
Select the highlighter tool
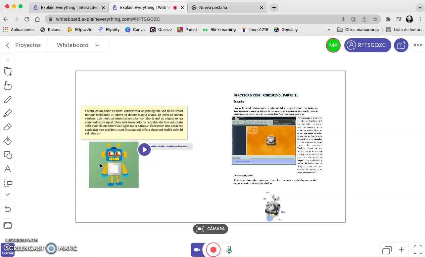click(8, 113)
